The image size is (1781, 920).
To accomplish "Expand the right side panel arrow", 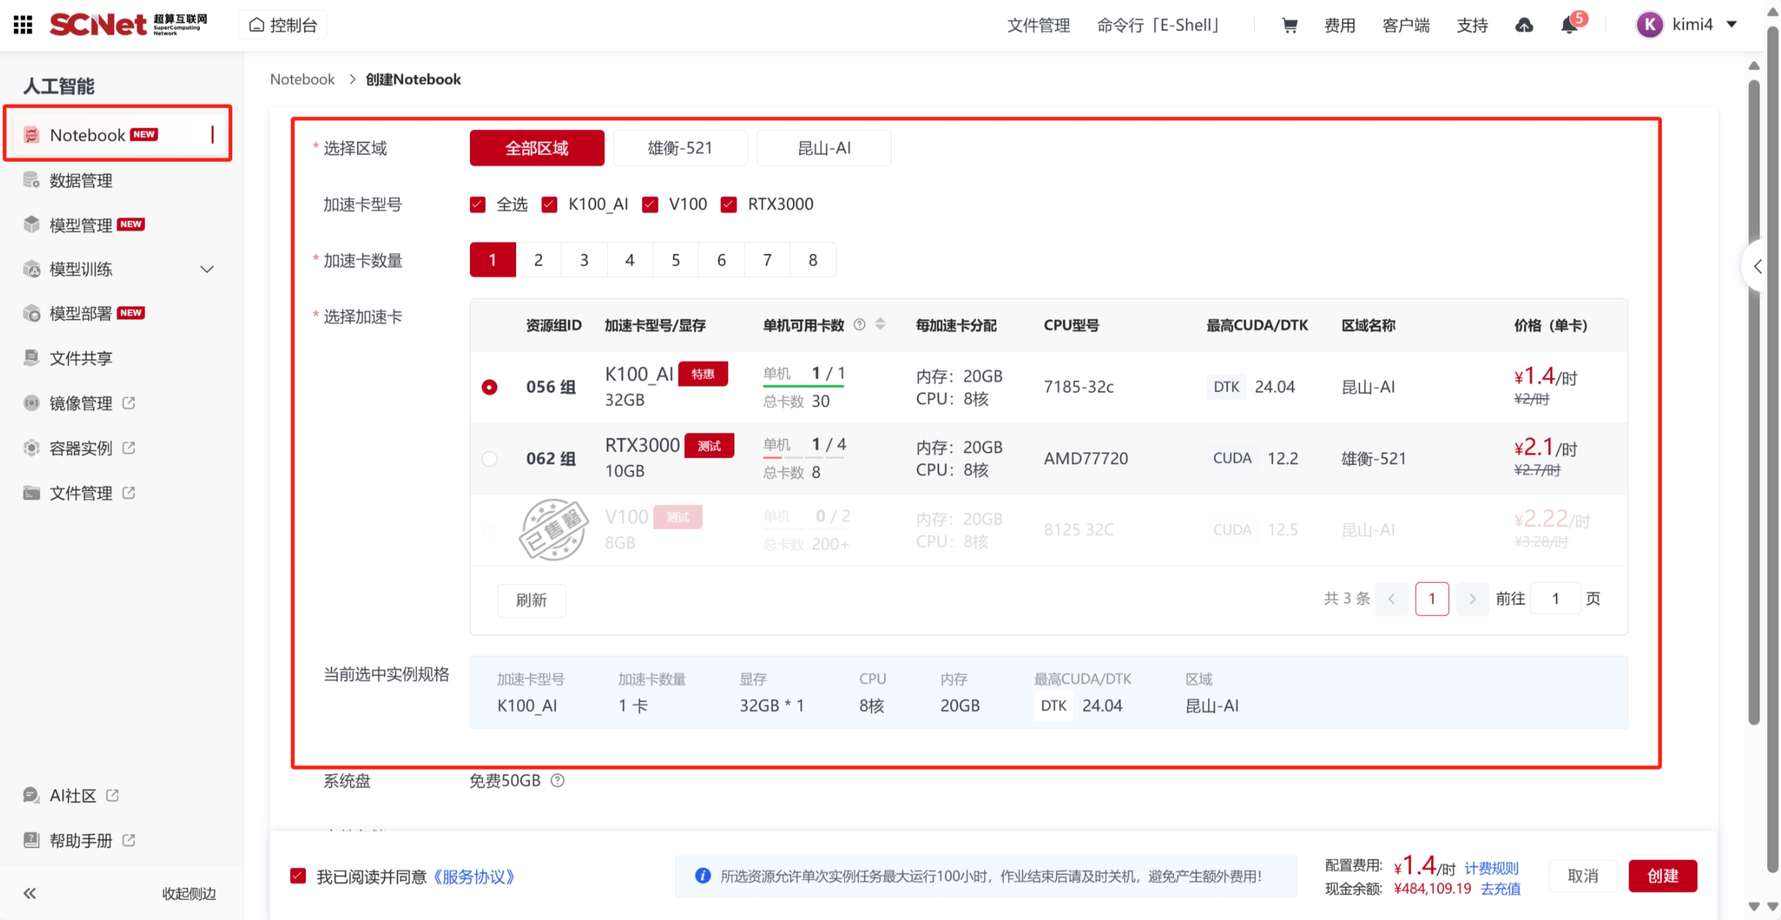I will click(1757, 266).
